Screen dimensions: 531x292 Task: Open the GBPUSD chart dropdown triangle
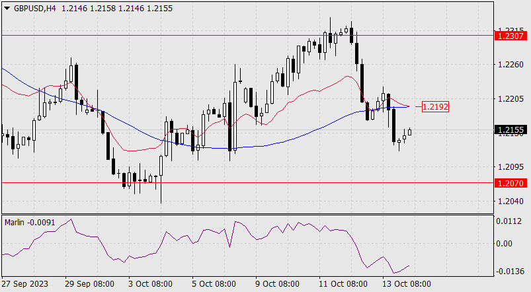(7, 9)
